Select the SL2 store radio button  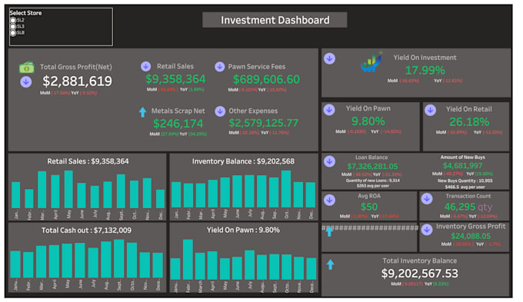(13, 20)
